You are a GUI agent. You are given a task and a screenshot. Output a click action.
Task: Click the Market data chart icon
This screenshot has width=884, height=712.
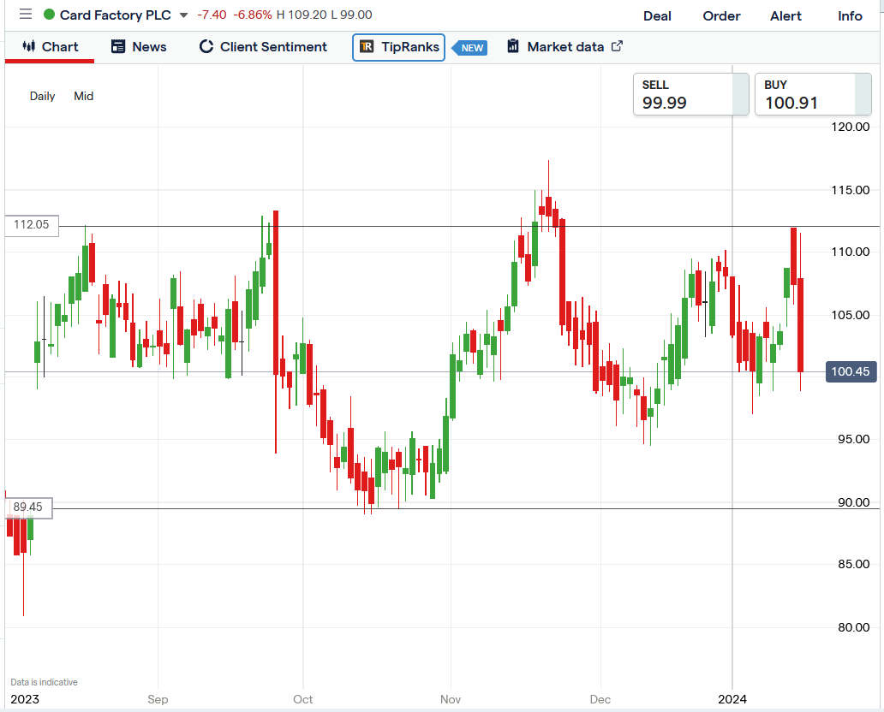coord(513,46)
